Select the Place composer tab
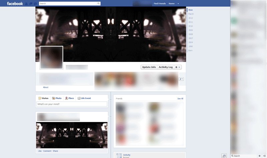This screenshot has height=158, width=267. point(69,98)
